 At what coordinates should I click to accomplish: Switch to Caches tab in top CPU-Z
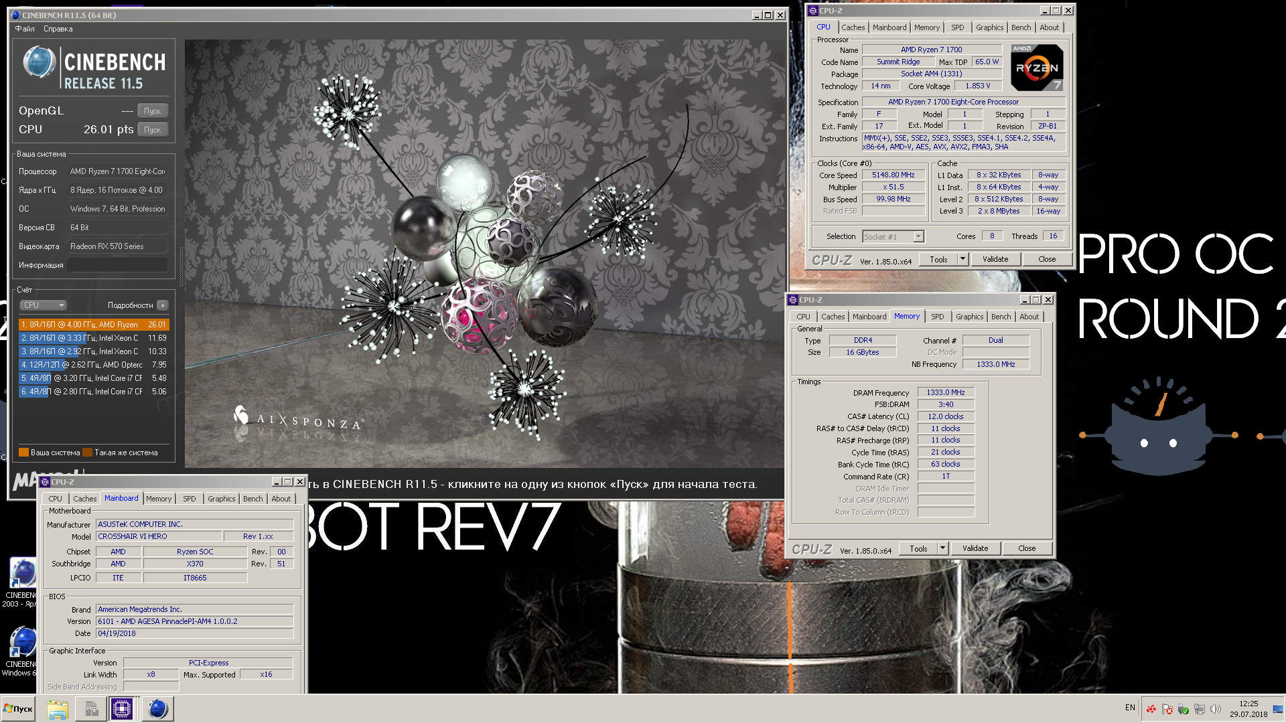(x=853, y=27)
